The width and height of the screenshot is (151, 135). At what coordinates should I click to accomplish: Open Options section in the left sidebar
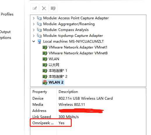pyautogui.click(x=6, y=38)
